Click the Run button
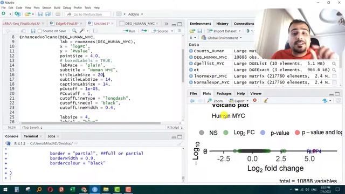 point(130,31)
